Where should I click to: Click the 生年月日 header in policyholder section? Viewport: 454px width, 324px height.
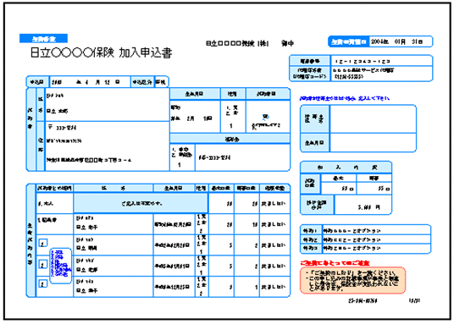194,94
